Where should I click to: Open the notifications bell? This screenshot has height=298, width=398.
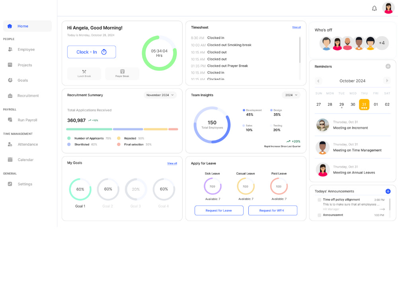pos(374,8)
